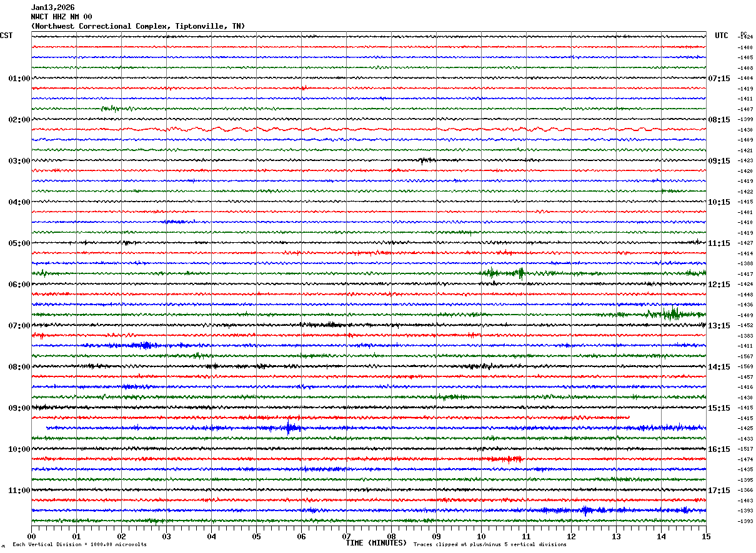Image resolution: width=756 pixels, height=553 pixels.
Task: Select the 09:00 CST row label
Action: pyautogui.click(x=19, y=408)
